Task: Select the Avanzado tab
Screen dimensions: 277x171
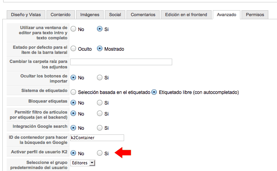Action: point(227,15)
